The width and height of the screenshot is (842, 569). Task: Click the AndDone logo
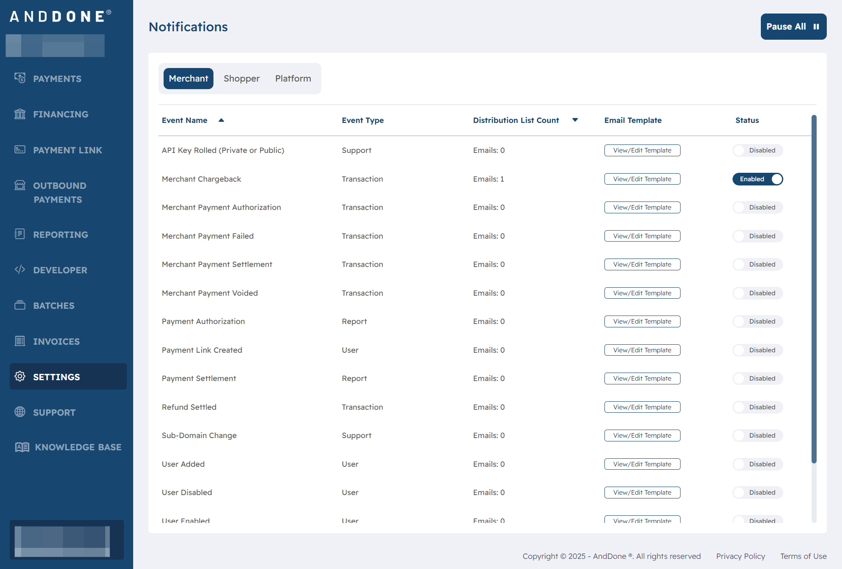click(60, 16)
